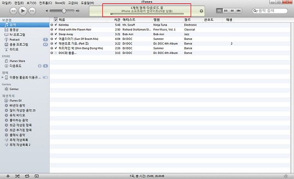
Task: Expand the iPhone device triangle
Action: (x=2, y=77)
